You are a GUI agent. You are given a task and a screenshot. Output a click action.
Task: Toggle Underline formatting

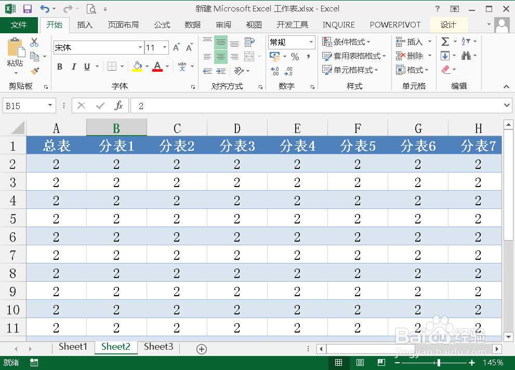87,67
